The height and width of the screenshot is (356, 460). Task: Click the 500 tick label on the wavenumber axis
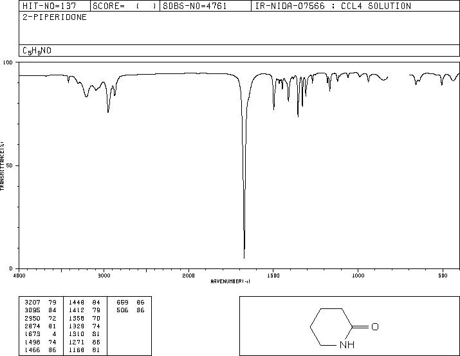click(443, 276)
